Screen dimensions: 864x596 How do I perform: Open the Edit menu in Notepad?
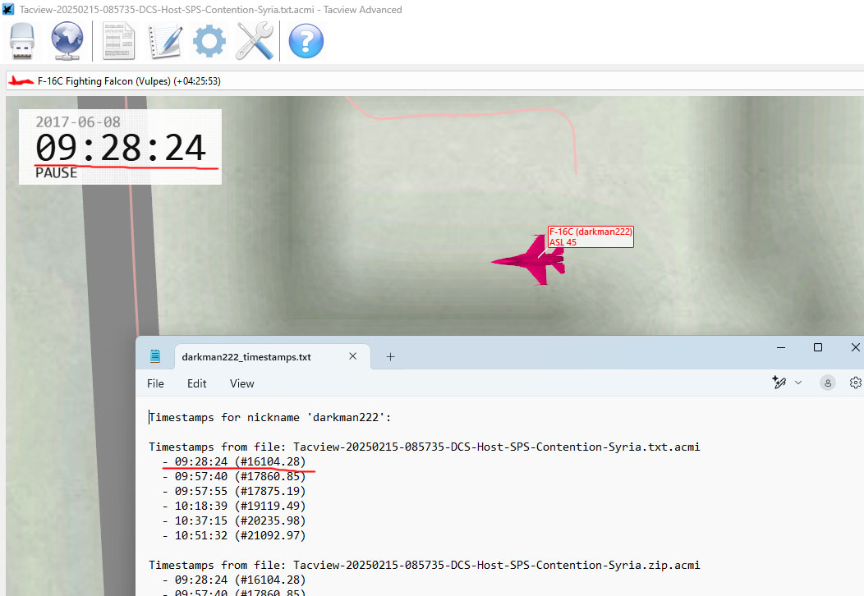click(x=197, y=383)
